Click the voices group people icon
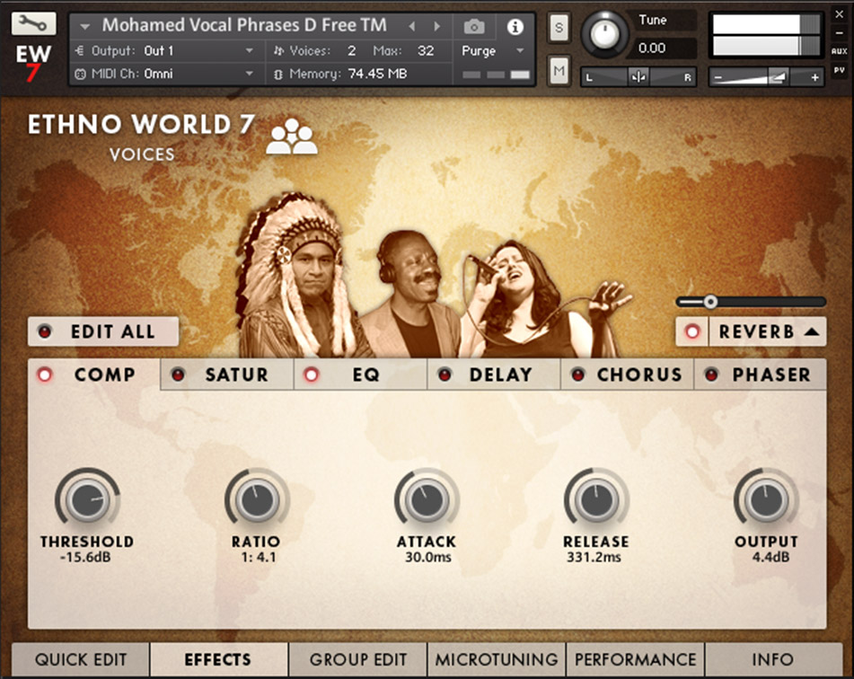The width and height of the screenshot is (854, 679). [291, 137]
